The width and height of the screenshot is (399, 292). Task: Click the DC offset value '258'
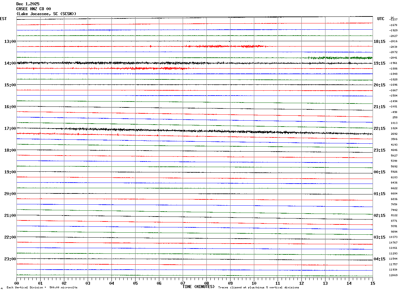(x=395, y=117)
